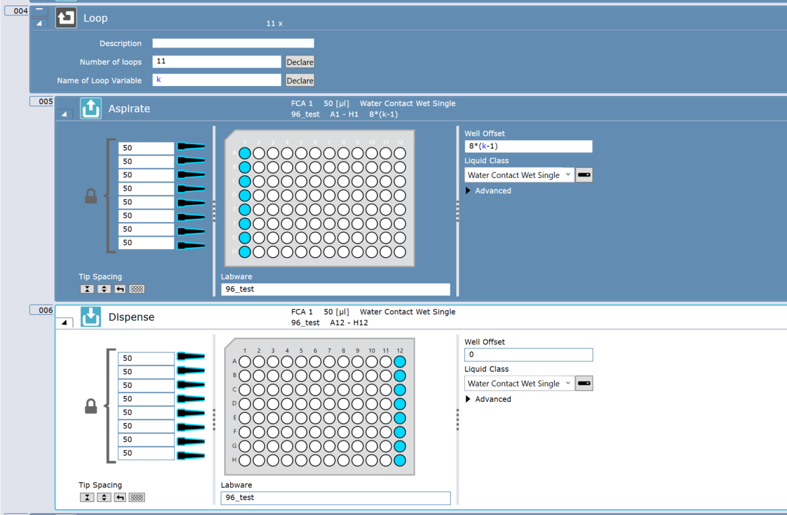This screenshot has width=787, height=515.
Task: Click the Aspirate command icon
Action: (91, 108)
